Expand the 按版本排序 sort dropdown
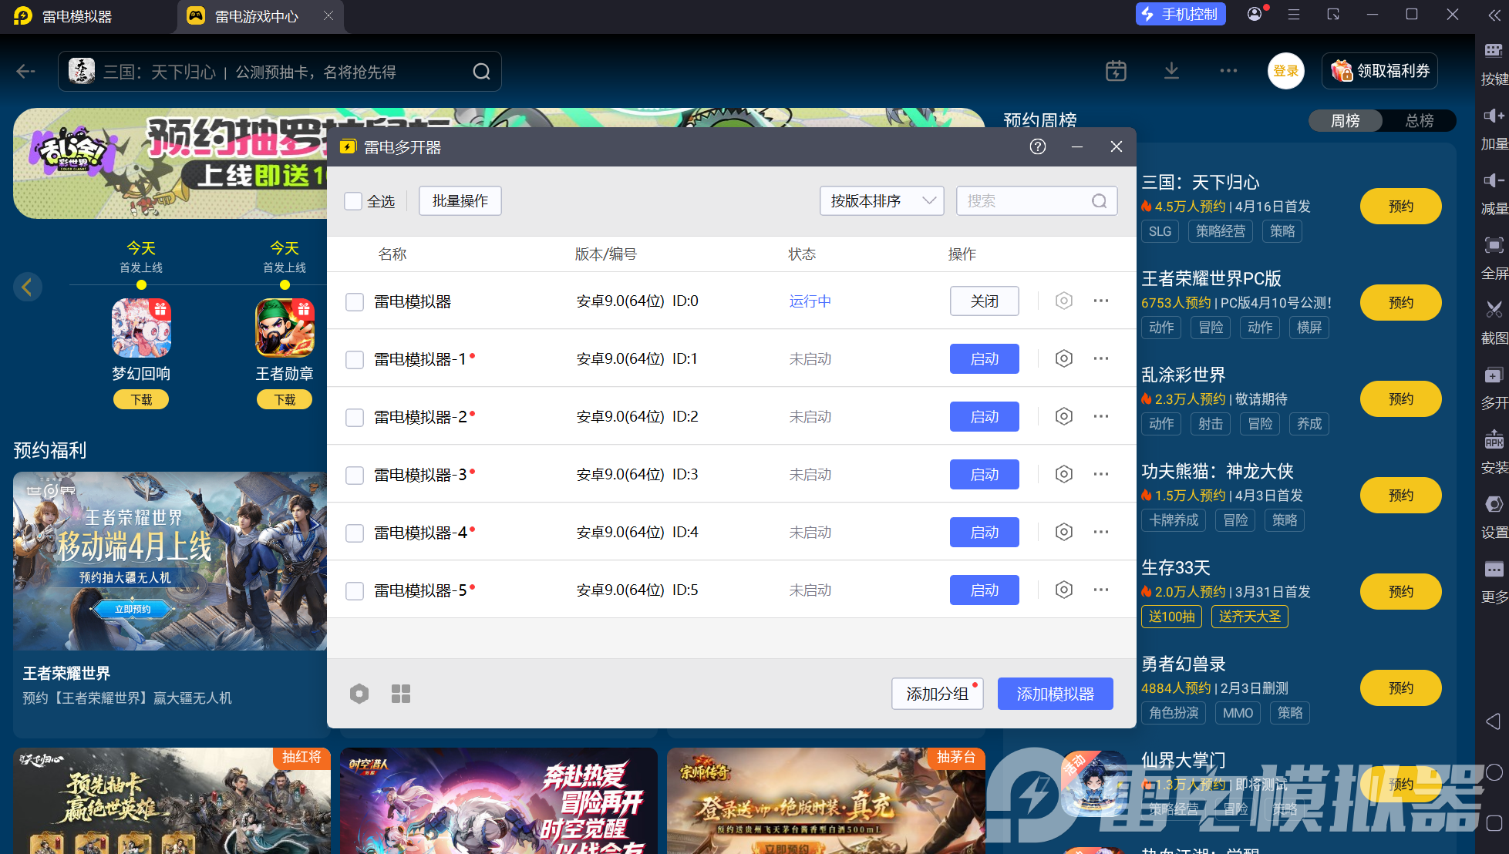The height and width of the screenshot is (854, 1509). (x=881, y=201)
